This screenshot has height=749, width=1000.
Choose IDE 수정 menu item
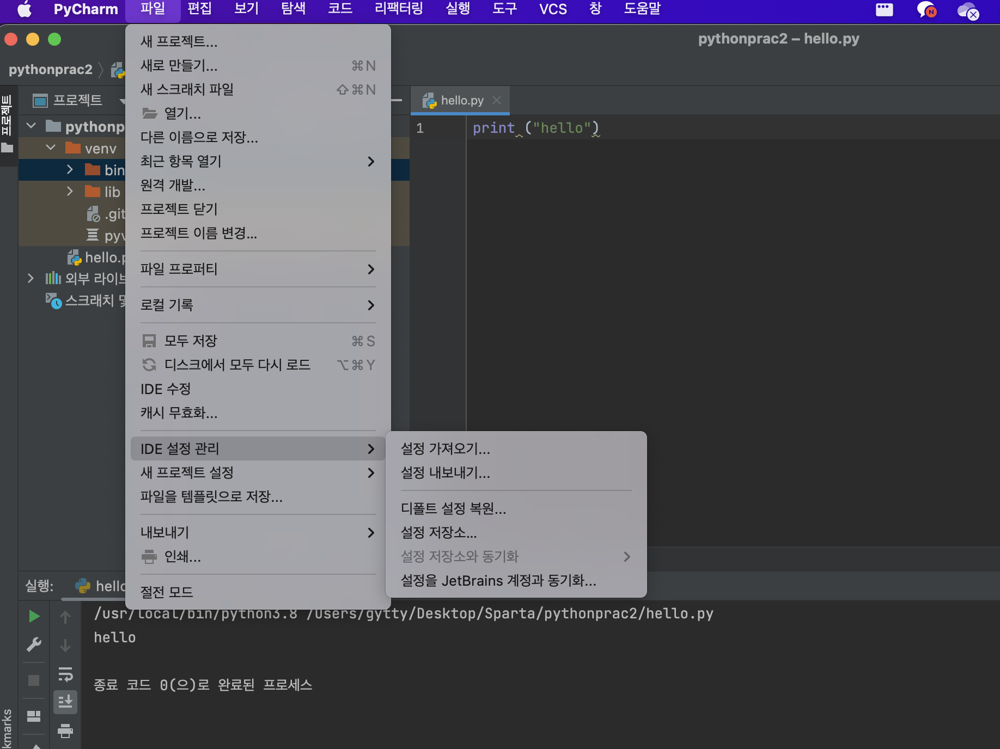click(x=258, y=389)
